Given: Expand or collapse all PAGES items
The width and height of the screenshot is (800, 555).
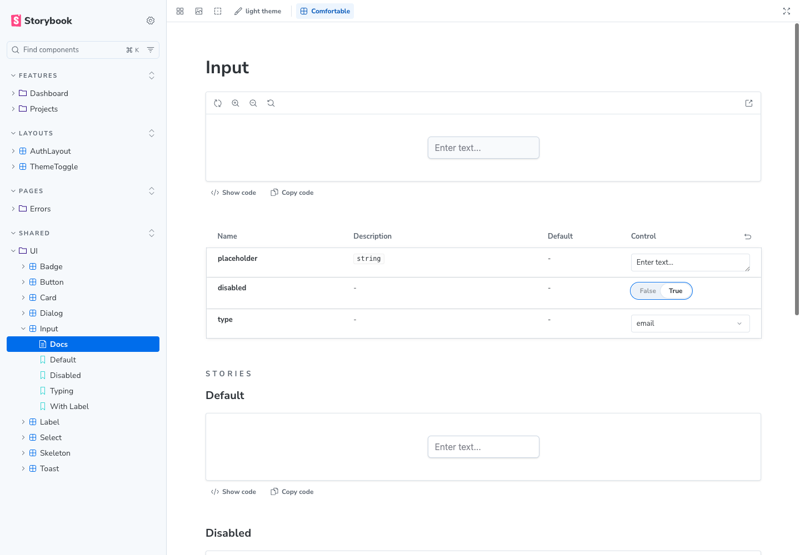Looking at the screenshot, I should coord(152,191).
